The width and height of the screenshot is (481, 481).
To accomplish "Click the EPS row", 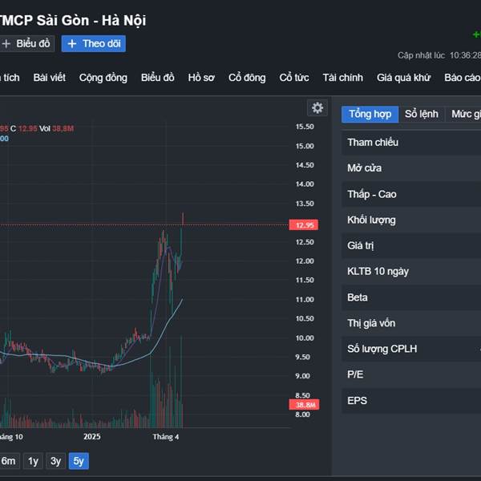I will pyautogui.click(x=411, y=400).
